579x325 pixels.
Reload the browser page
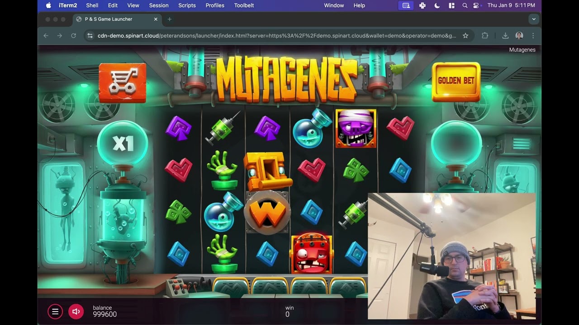(73, 36)
